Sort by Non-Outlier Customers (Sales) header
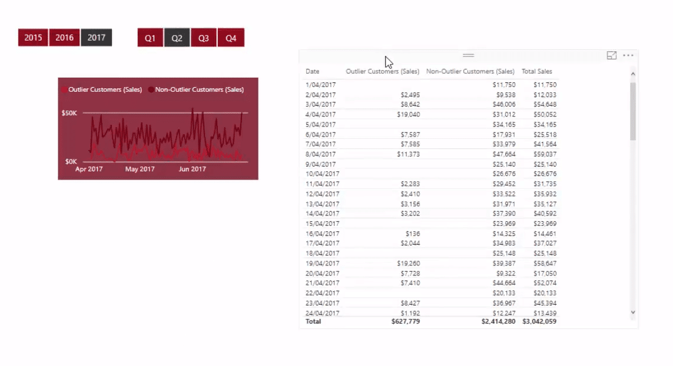The image size is (673, 366). pyautogui.click(x=470, y=72)
